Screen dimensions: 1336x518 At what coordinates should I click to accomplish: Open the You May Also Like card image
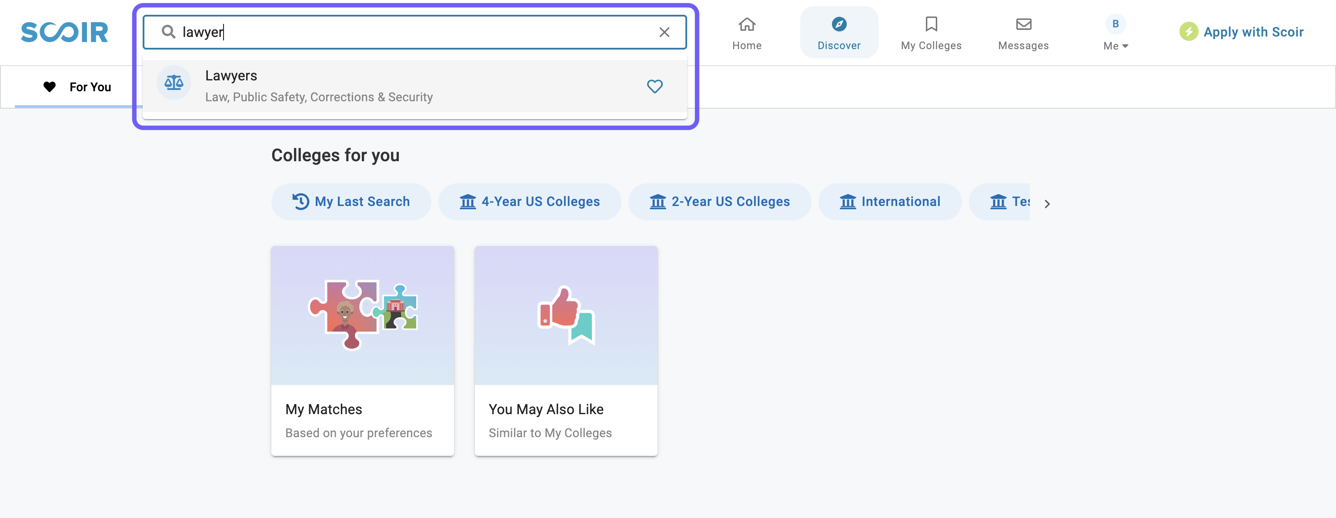tap(566, 315)
